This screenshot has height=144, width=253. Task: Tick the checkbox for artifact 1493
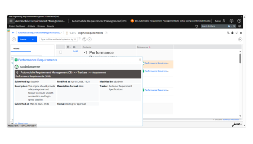coord(61,52)
